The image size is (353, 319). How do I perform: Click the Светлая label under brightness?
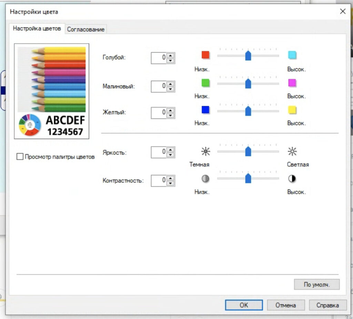pos(298,164)
